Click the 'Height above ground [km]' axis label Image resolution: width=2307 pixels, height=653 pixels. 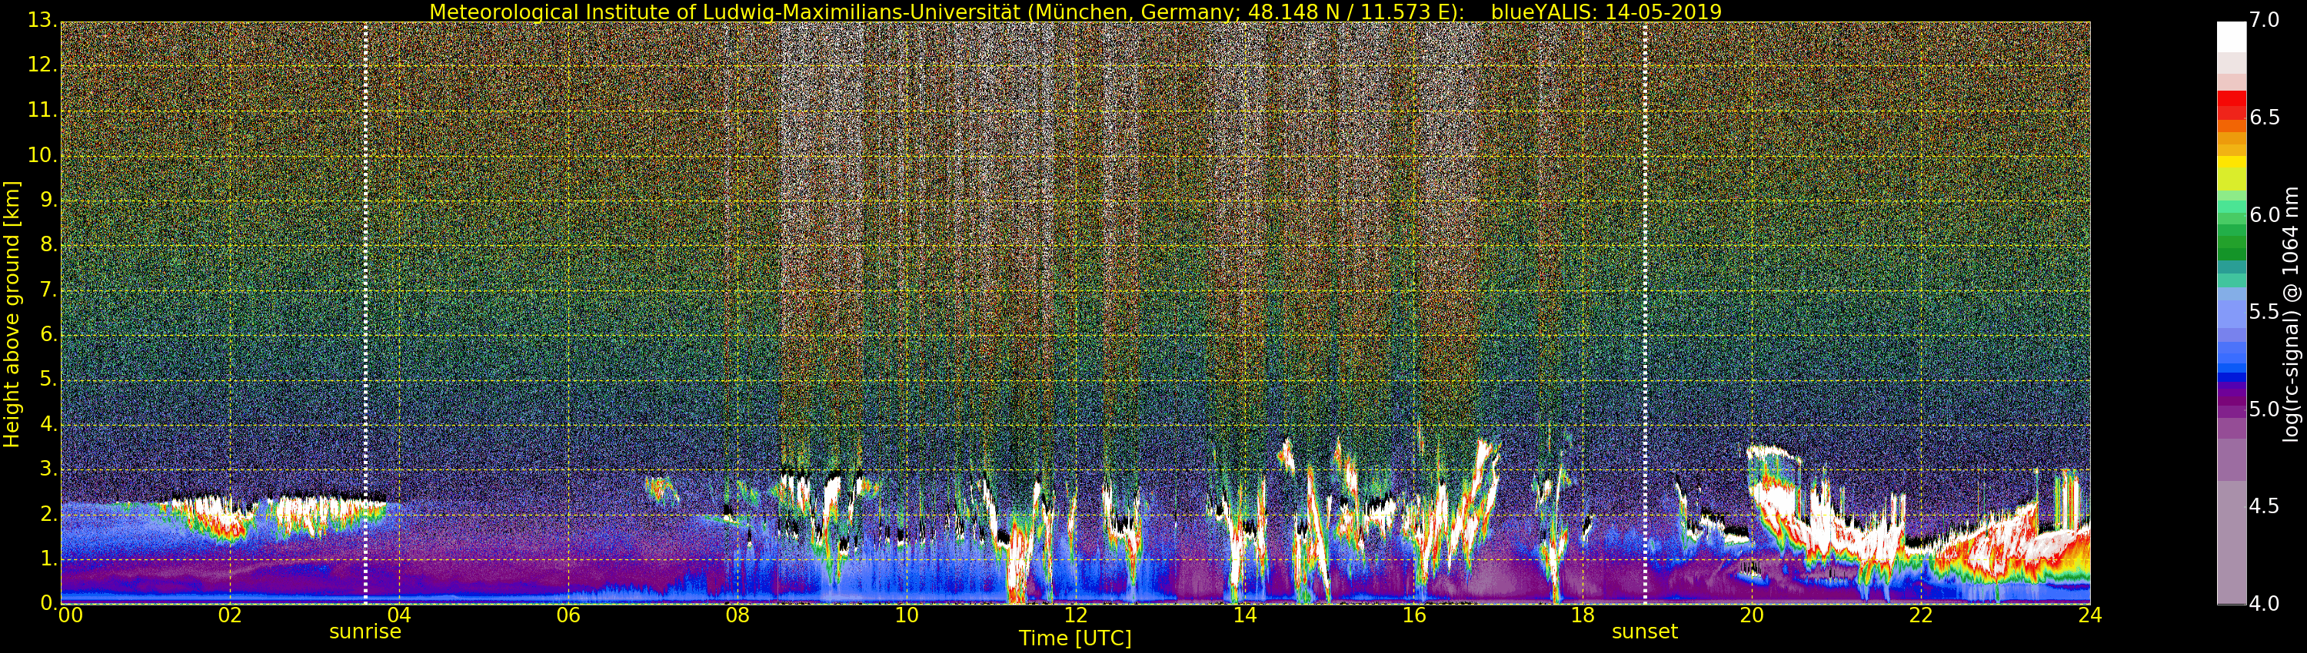click(x=12, y=314)
